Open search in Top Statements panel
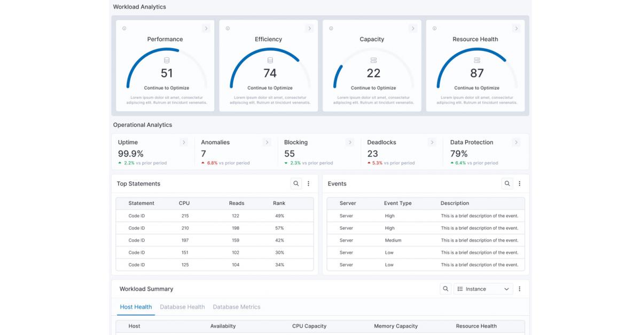This screenshot has height=335, width=641. 296,184
